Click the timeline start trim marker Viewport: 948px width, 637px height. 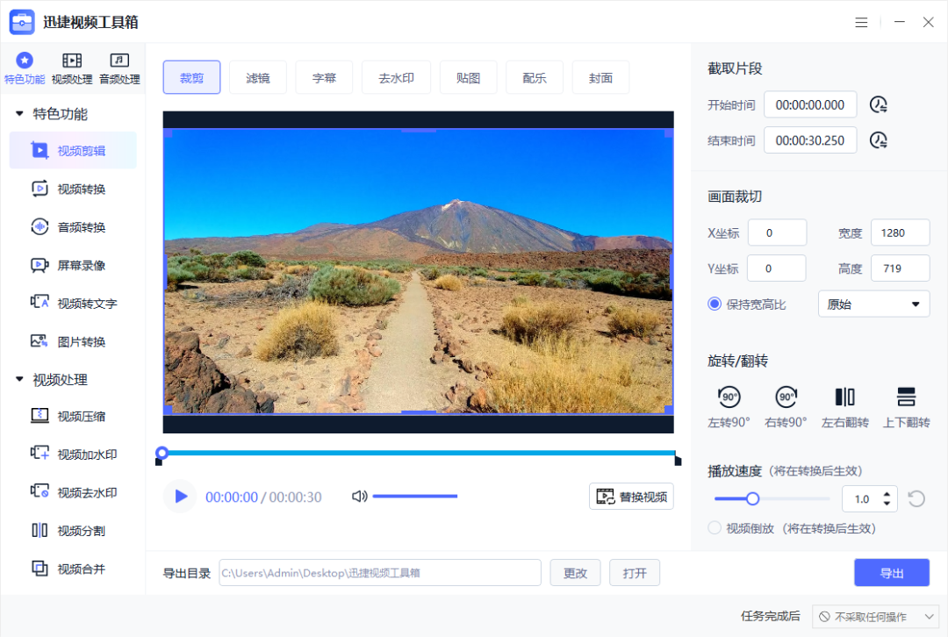158,462
